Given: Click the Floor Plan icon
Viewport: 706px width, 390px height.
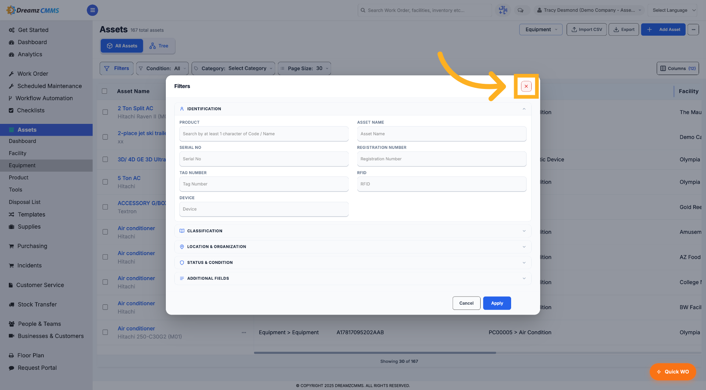Looking at the screenshot, I should coord(11,356).
